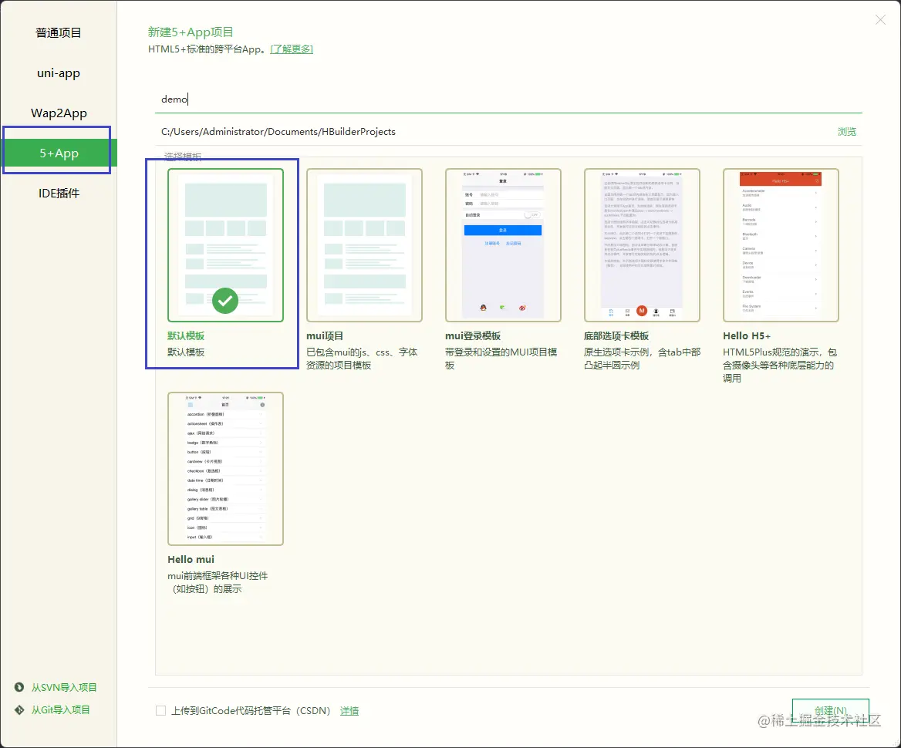Select the Hello H5+ template thumbnail
Image resolution: width=901 pixels, height=748 pixels.
pos(781,245)
